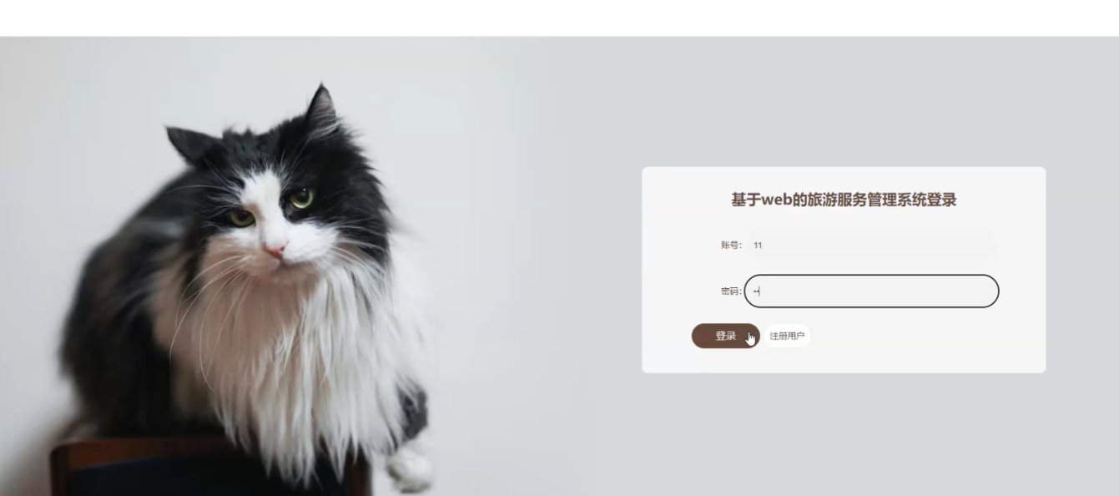This screenshot has width=1119, height=496.
Task: Focus the 账号 account input field
Action: coord(871,245)
